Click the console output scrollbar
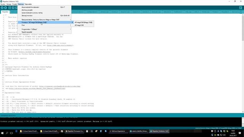 point(243,122)
